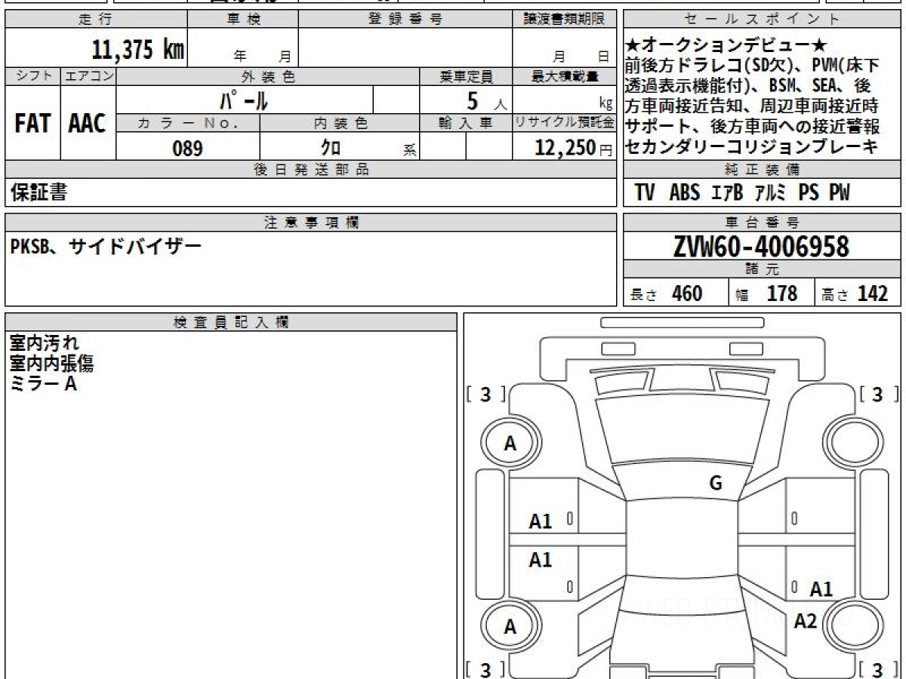This screenshot has height=679, width=906.
Task: Click the PKSB、サイドバイザー note
Action: coord(106,247)
